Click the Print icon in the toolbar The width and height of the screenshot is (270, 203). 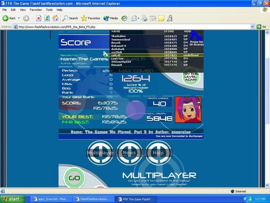click(144, 18)
